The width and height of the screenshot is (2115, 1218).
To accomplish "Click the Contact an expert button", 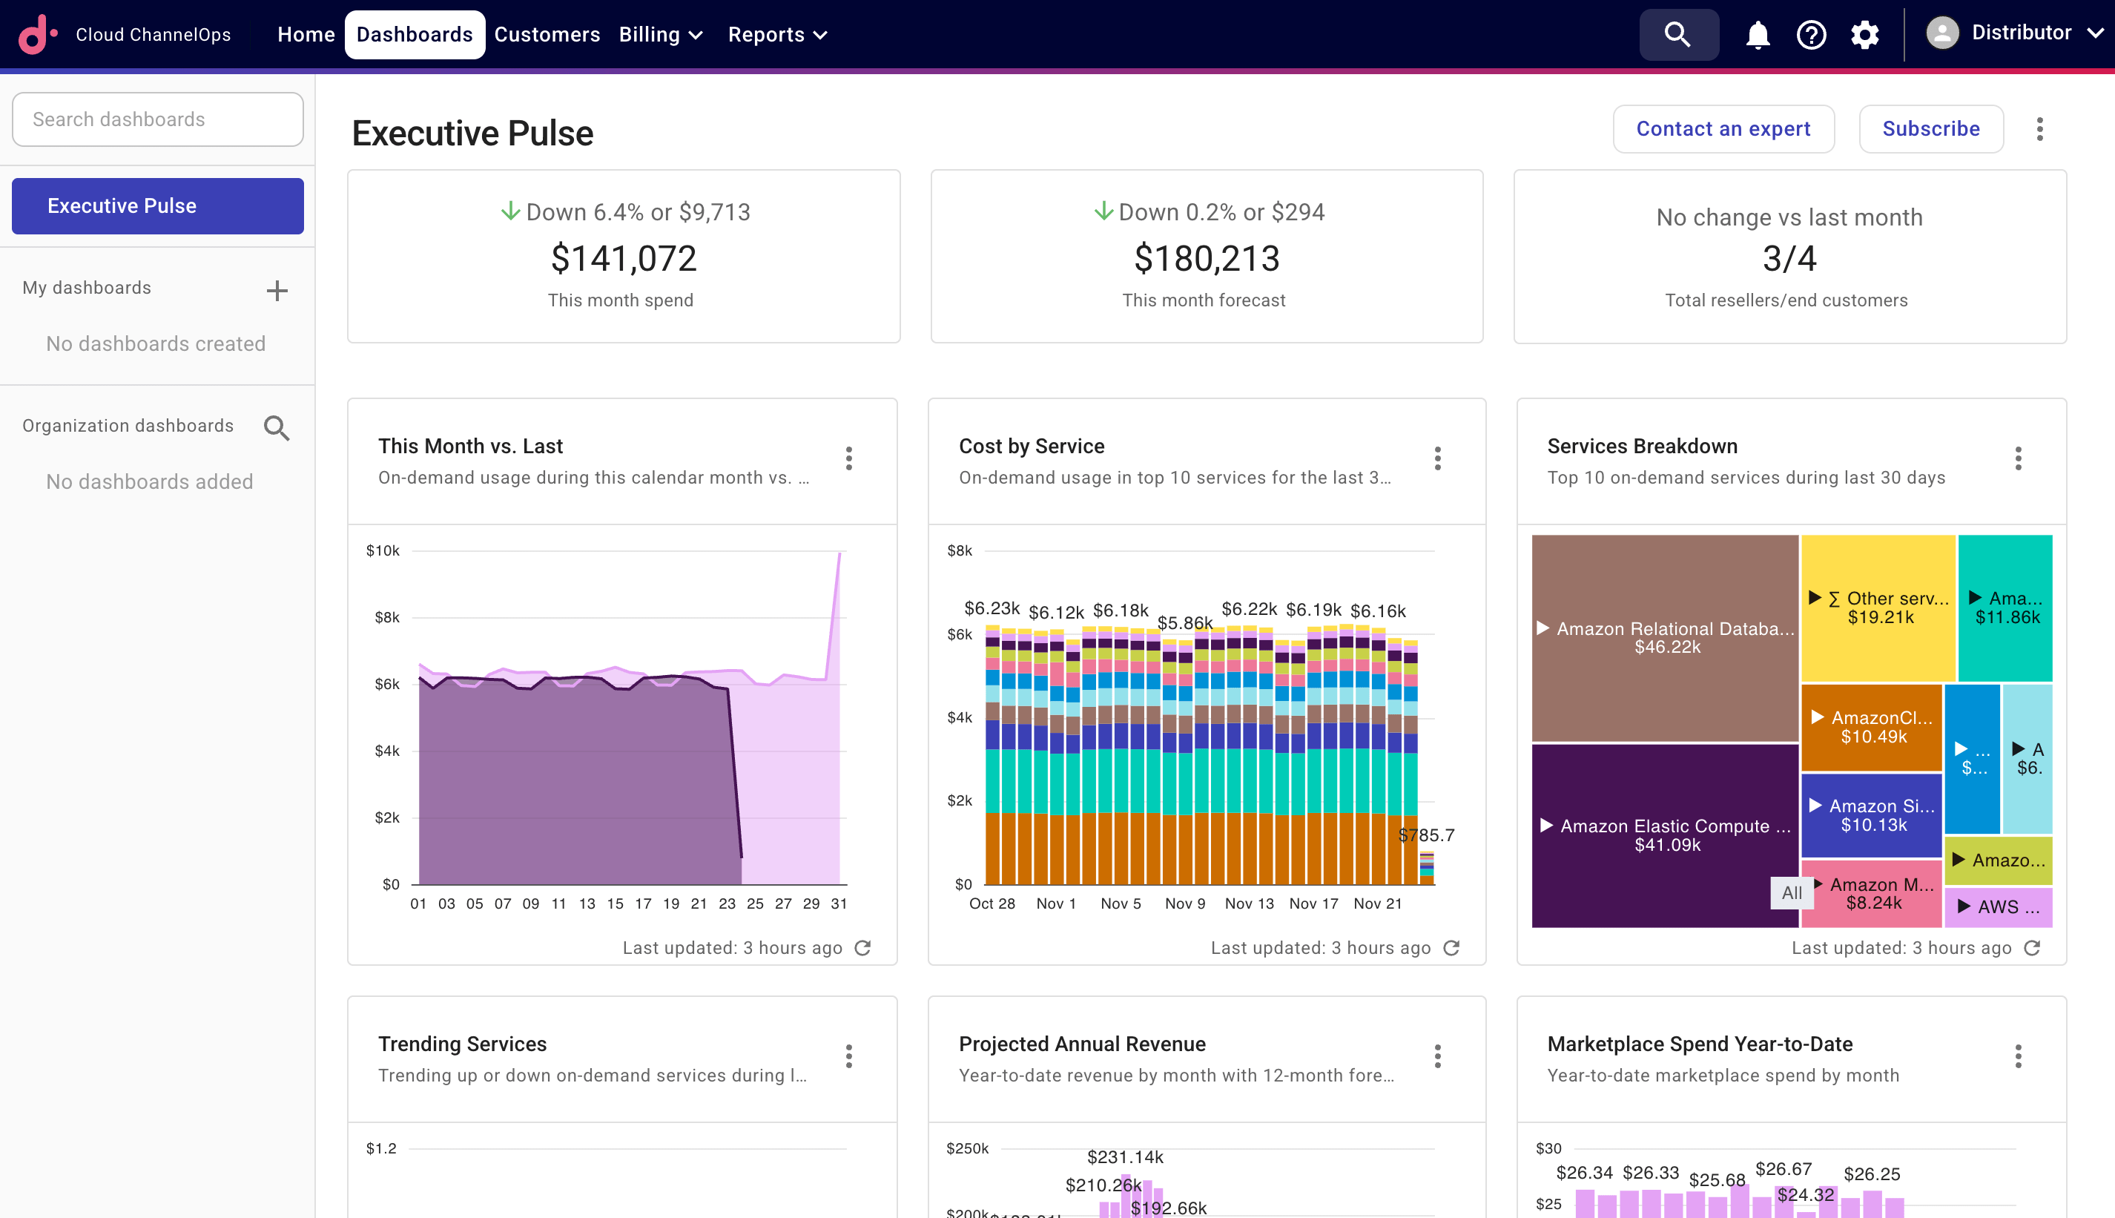I will point(1723,129).
